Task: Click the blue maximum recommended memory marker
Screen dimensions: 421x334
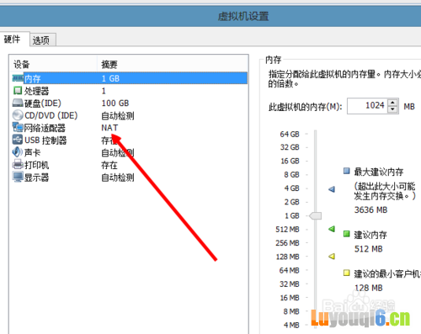Action: pyautogui.click(x=332, y=189)
